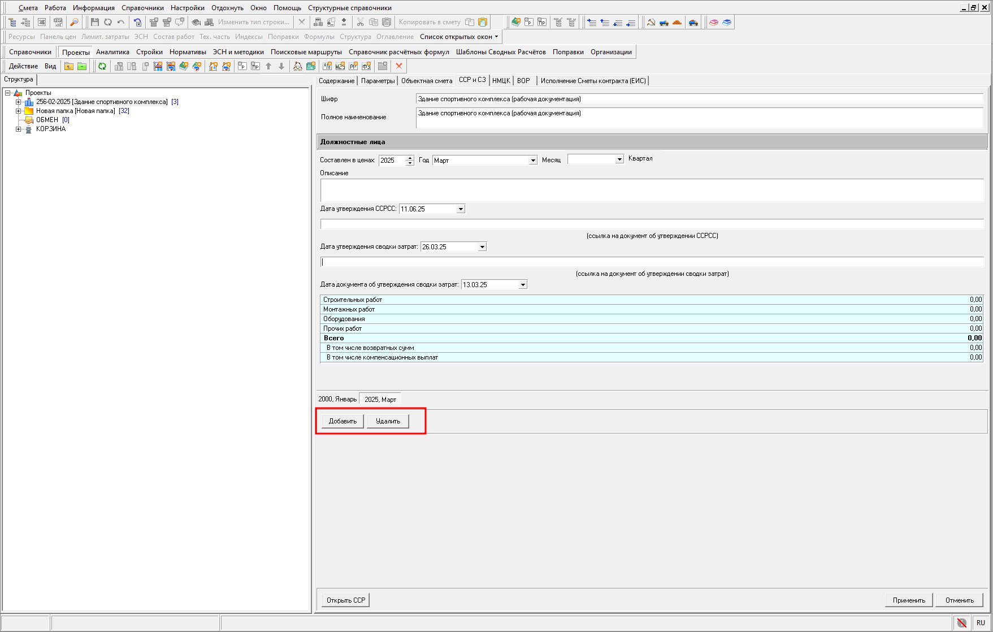Click the magnifier search icon
993x632 pixels.
(x=74, y=22)
